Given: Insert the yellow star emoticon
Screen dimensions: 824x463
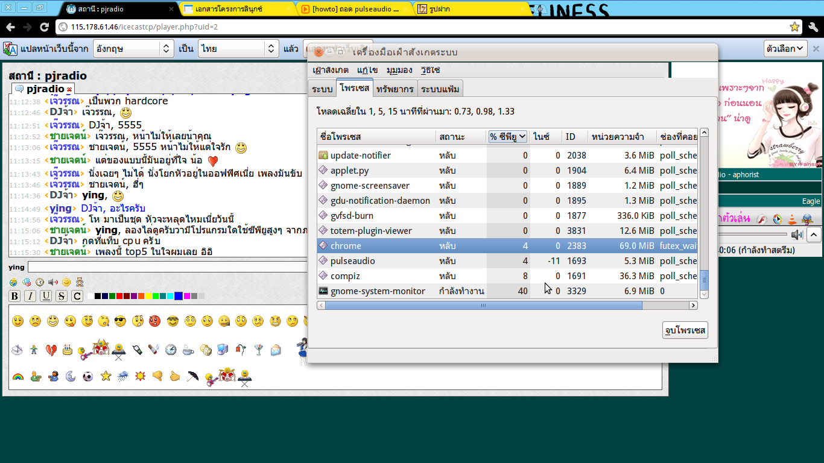Looking at the screenshot, I should 106,377.
